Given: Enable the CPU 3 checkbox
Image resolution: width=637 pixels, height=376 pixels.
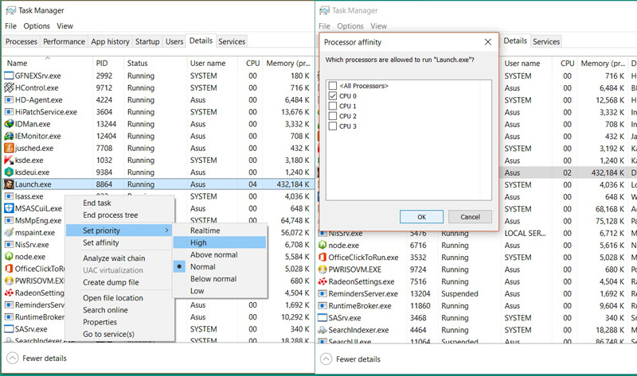Looking at the screenshot, I should coord(333,126).
